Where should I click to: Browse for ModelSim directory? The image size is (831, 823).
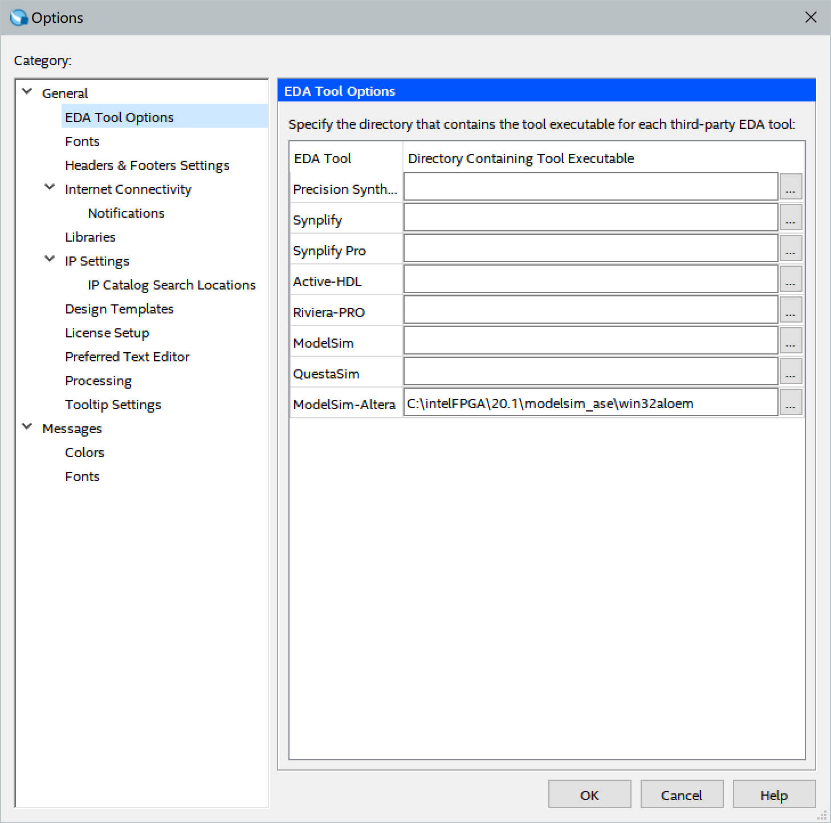(791, 341)
